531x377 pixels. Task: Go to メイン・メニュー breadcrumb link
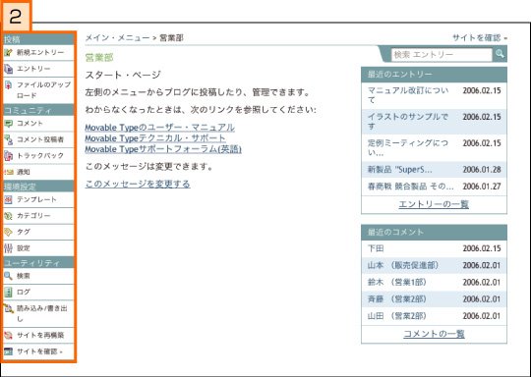(x=118, y=37)
